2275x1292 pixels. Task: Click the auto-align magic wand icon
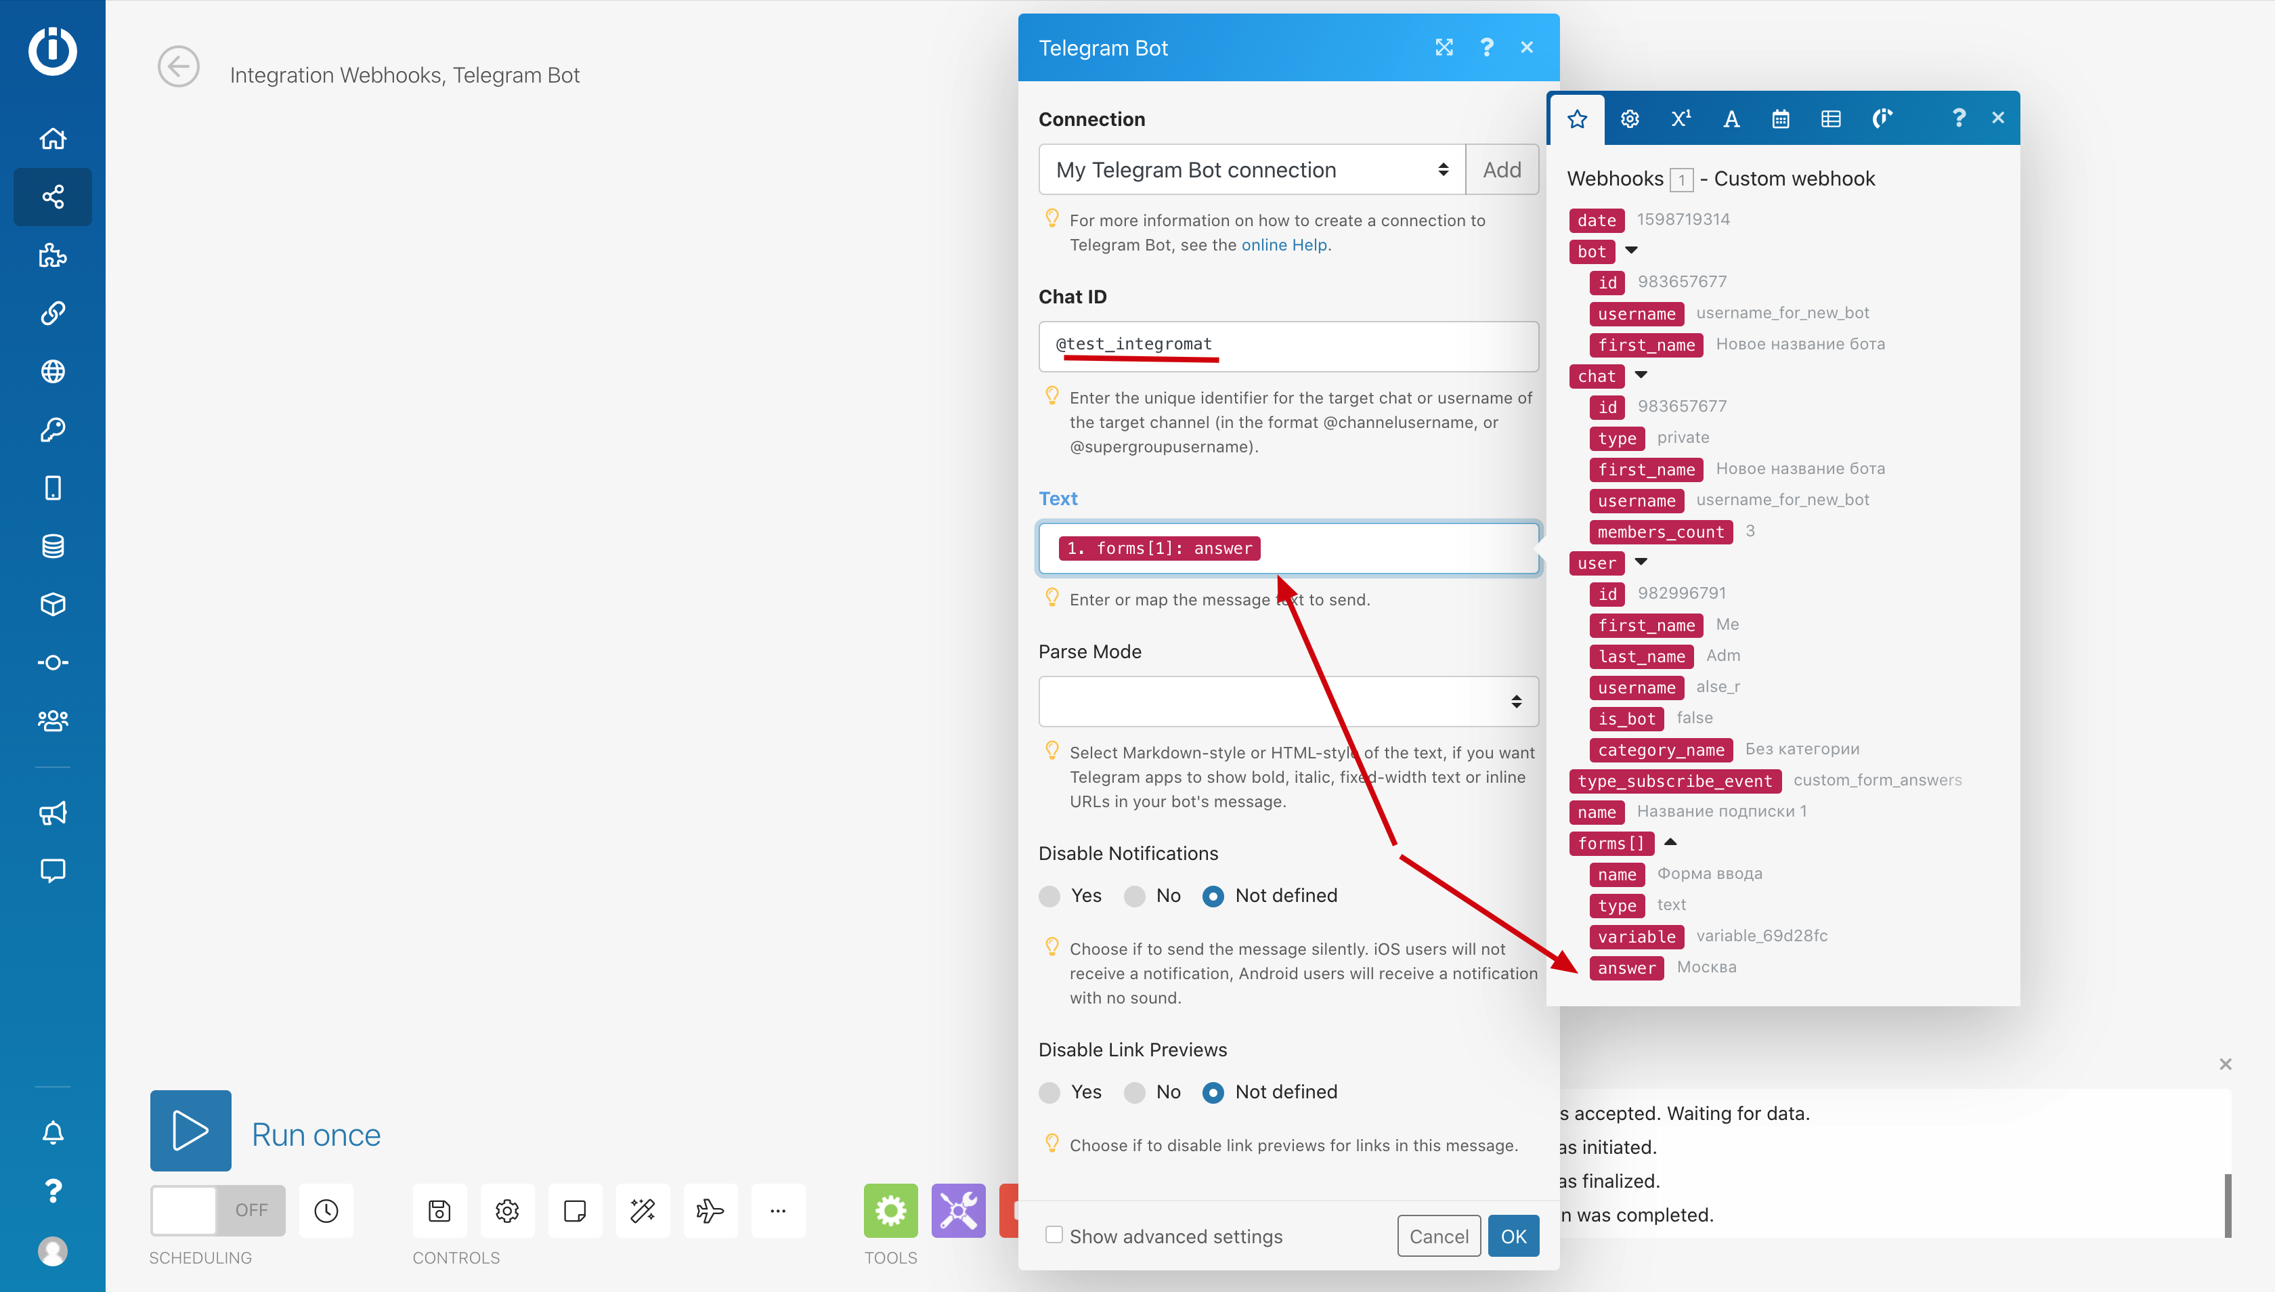[643, 1210]
